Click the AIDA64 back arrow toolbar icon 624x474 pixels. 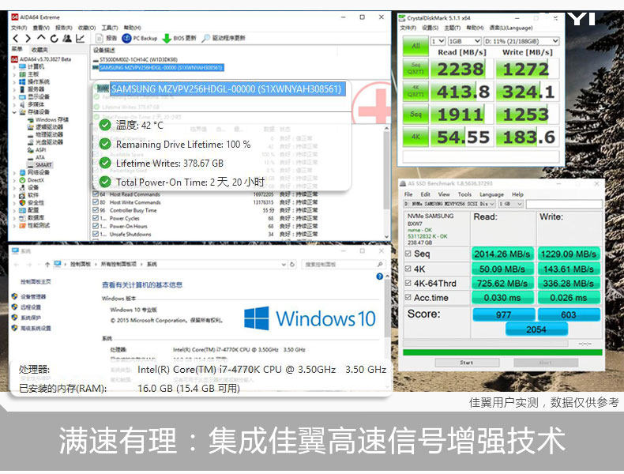click(x=16, y=38)
